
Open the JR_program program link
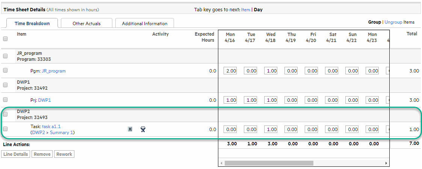coord(53,71)
